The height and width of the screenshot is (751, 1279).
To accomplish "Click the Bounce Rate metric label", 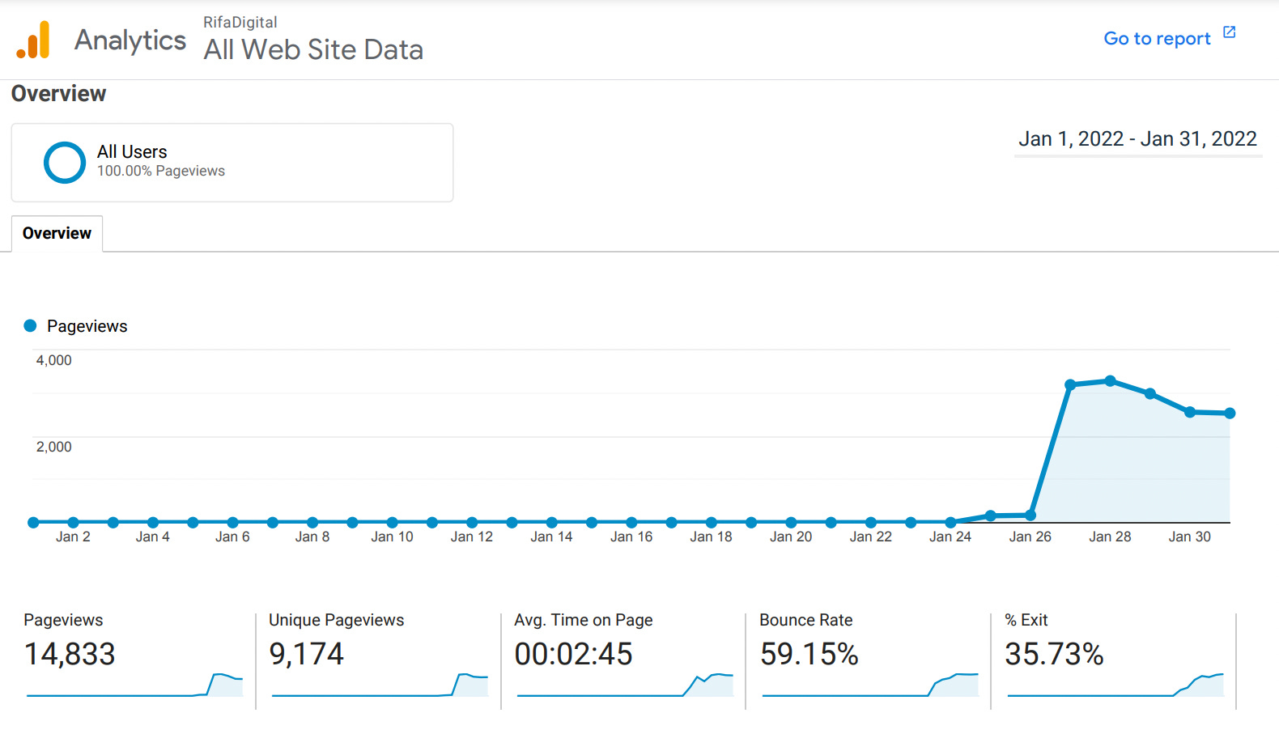I will click(x=805, y=620).
